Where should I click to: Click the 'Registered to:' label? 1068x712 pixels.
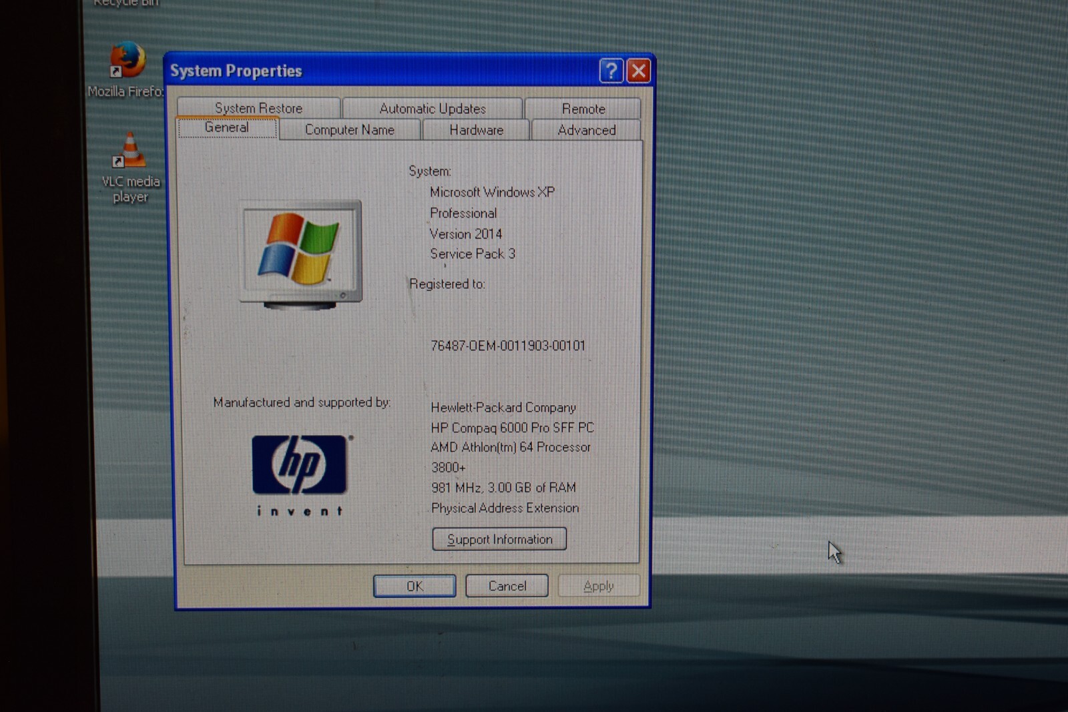point(447,284)
